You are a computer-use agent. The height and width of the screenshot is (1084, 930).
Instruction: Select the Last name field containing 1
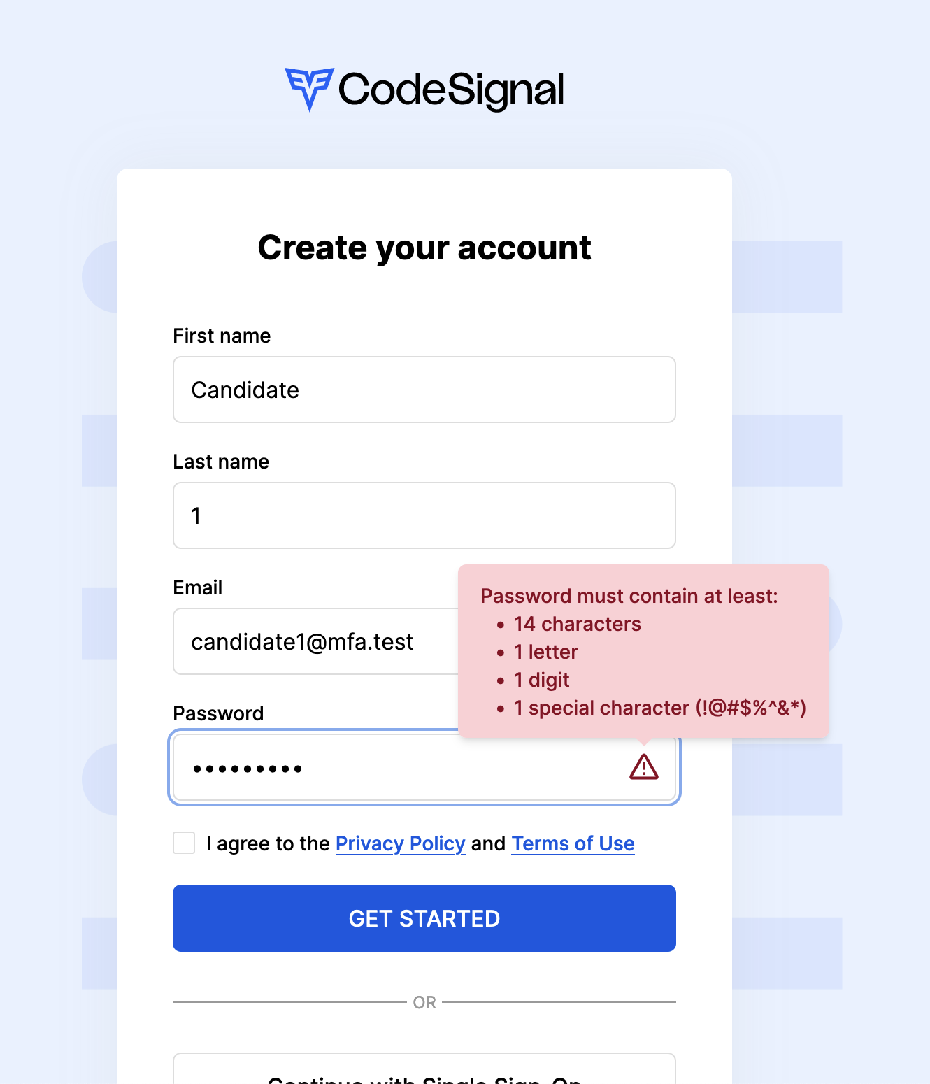[x=424, y=515]
